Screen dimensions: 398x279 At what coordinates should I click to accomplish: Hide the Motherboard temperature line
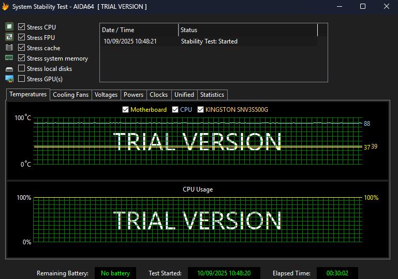125,110
